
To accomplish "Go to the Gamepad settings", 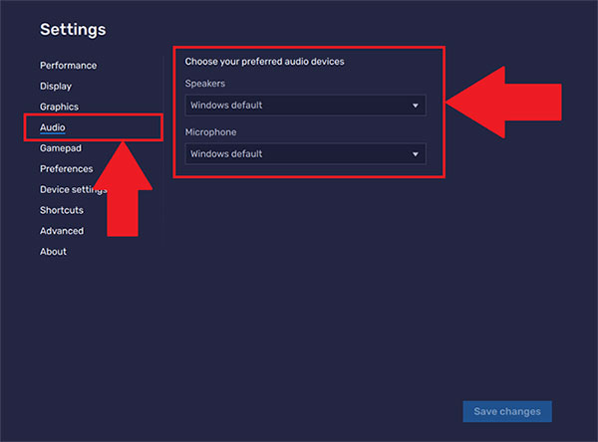I will (x=60, y=148).
